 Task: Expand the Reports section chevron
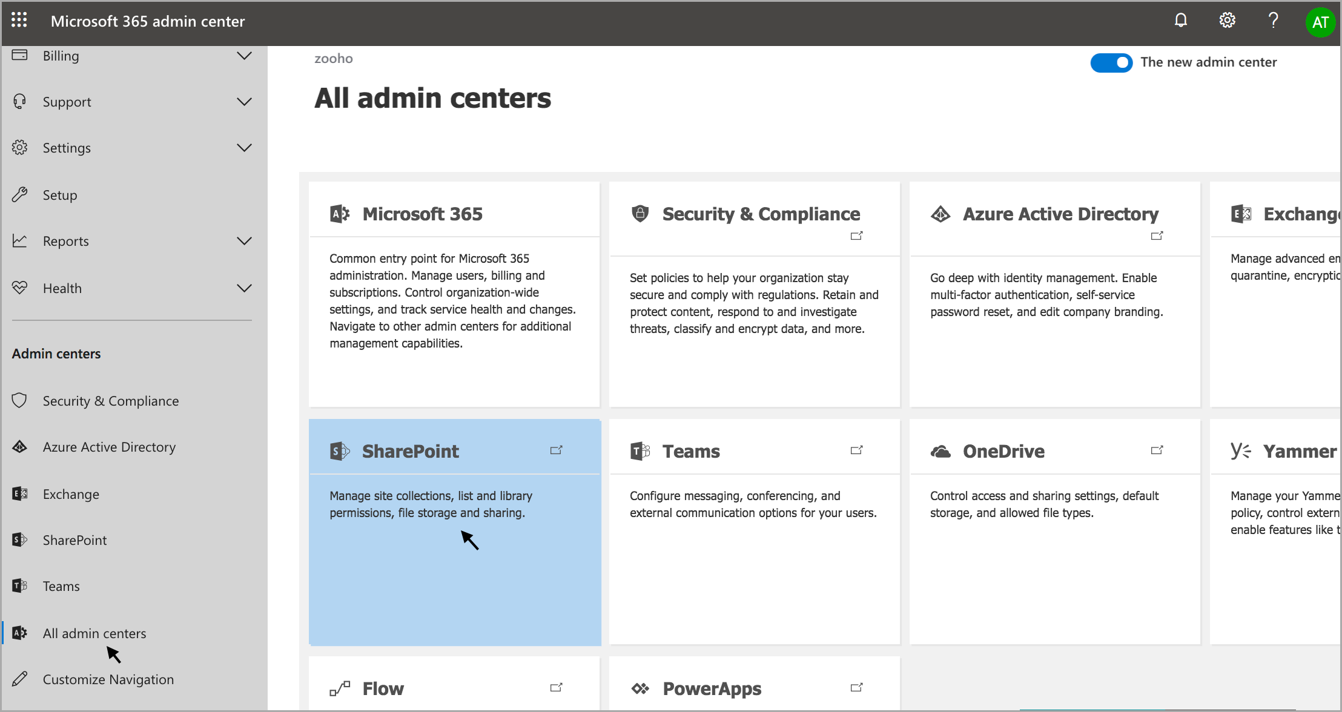[x=244, y=241]
